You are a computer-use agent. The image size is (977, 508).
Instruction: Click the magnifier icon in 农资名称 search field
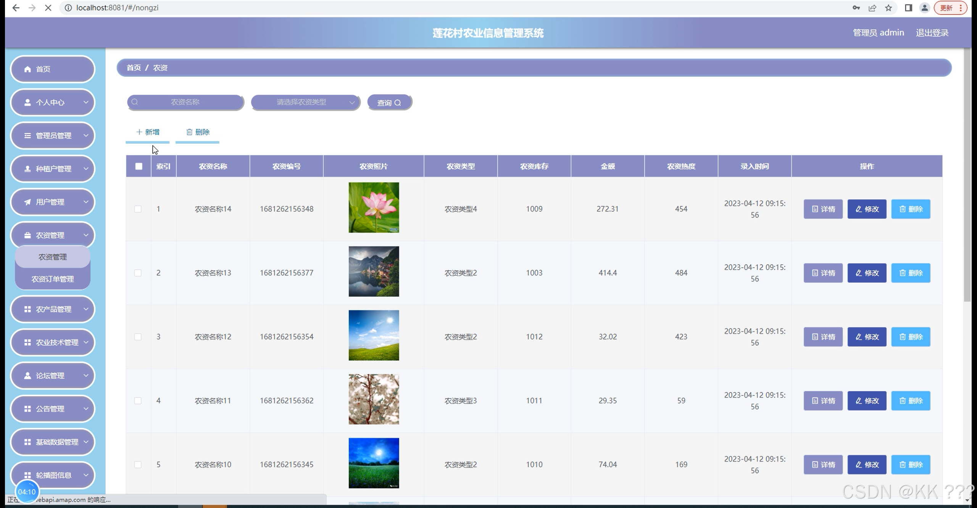(x=135, y=102)
